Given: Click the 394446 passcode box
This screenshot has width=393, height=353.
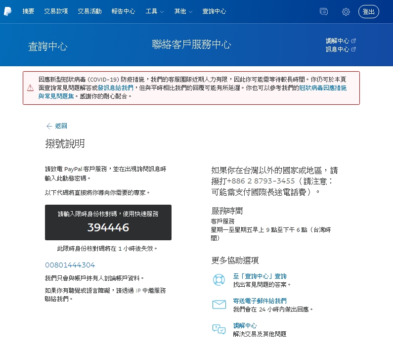Looking at the screenshot, I should (x=108, y=222).
